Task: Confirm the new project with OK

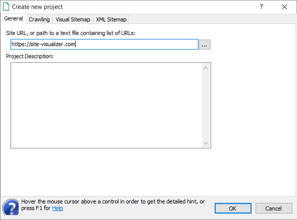Action: 232,208
